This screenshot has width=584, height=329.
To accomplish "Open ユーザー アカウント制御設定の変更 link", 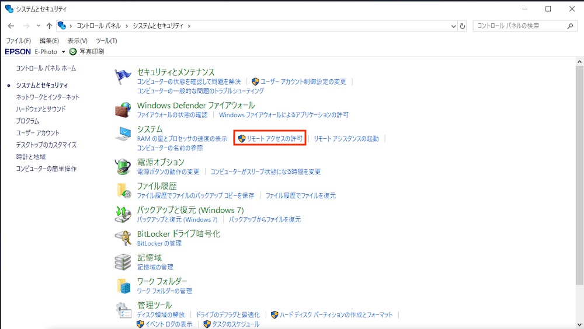I will 303,82.
